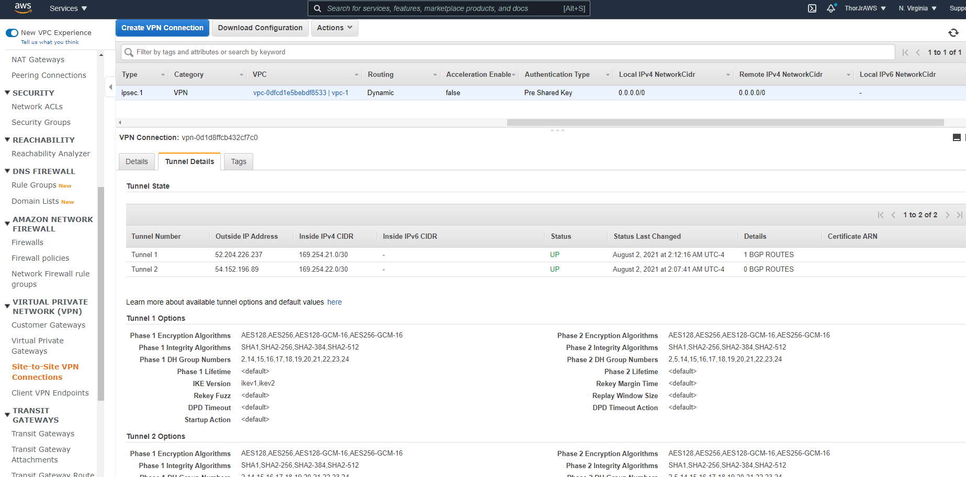Open the Actions dropdown
This screenshot has height=477, width=966.
[x=335, y=28]
